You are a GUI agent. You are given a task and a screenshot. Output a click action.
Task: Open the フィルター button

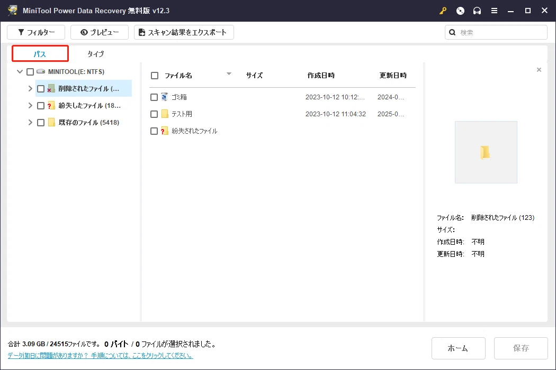pyautogui.click(x=36, y=32)
